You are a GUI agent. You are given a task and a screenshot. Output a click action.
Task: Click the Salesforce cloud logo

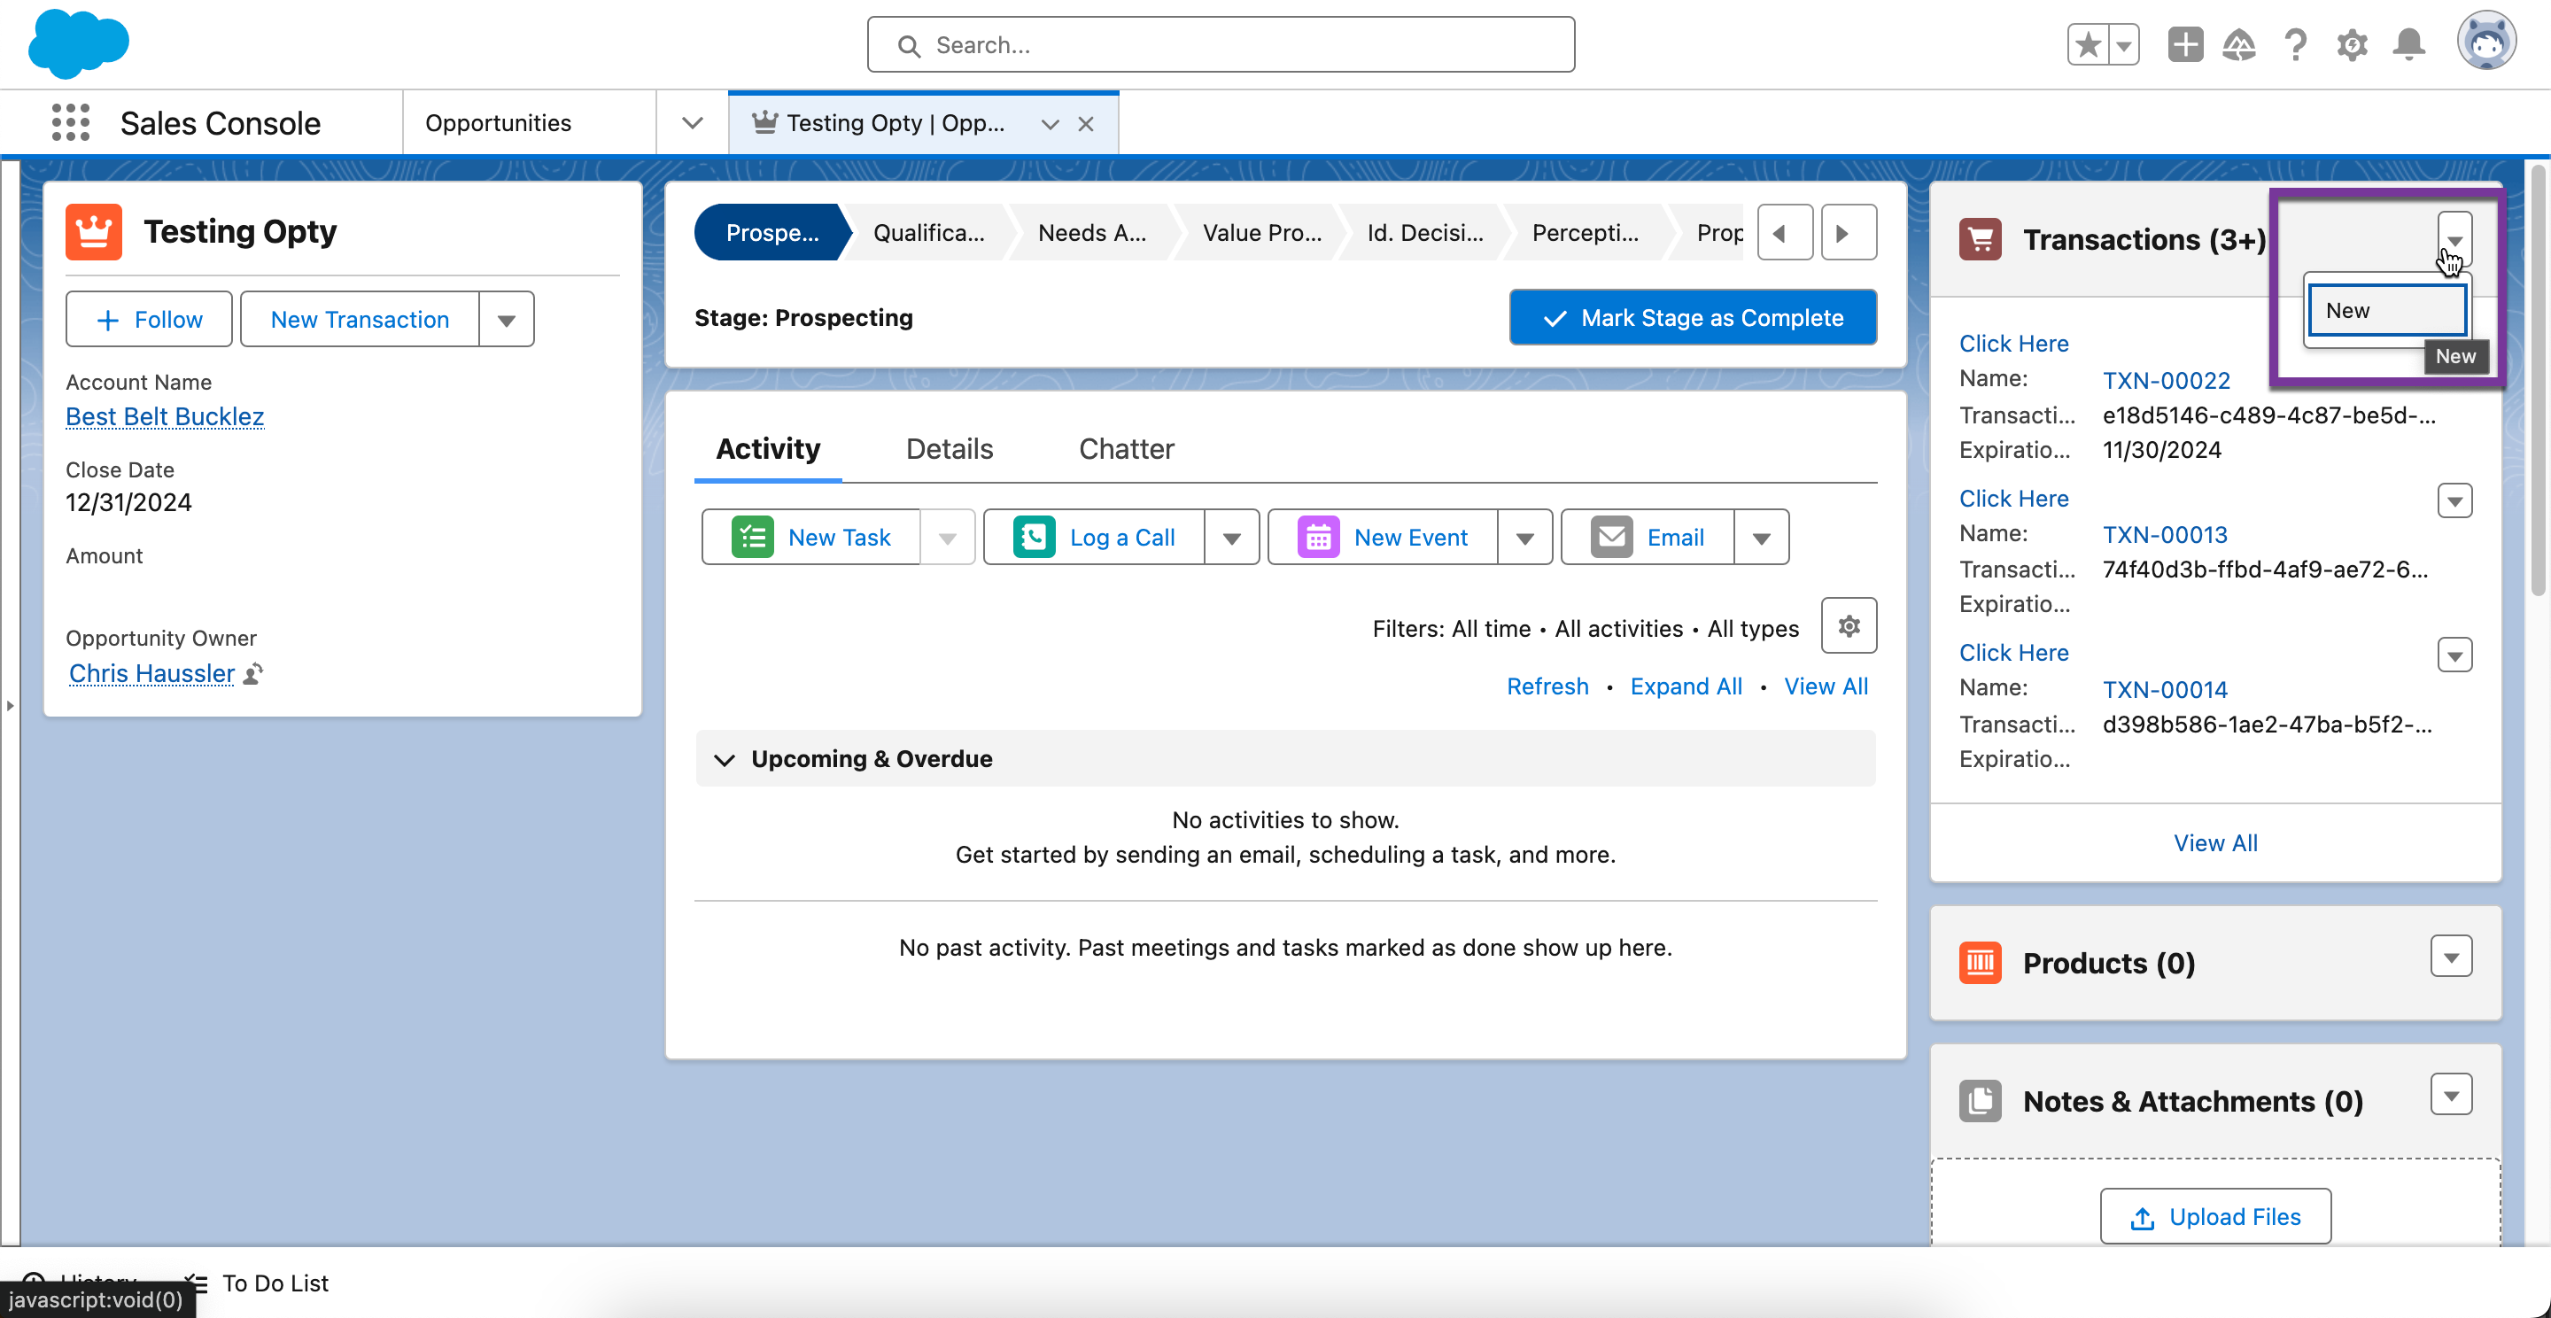pyautogui.click(x=78, y=43)
